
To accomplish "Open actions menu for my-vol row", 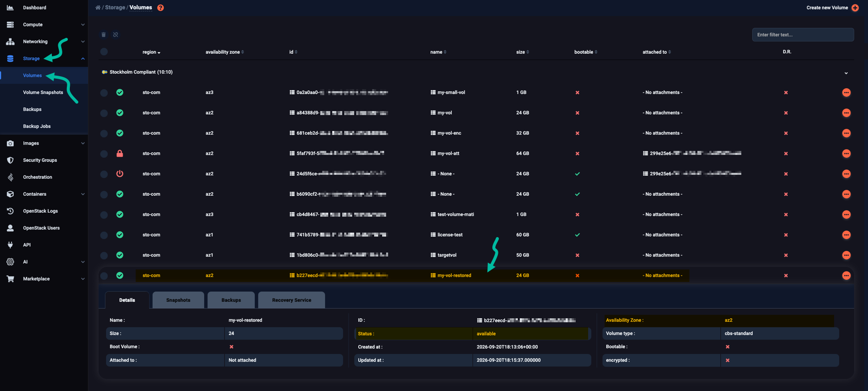I will coord(846,113).
